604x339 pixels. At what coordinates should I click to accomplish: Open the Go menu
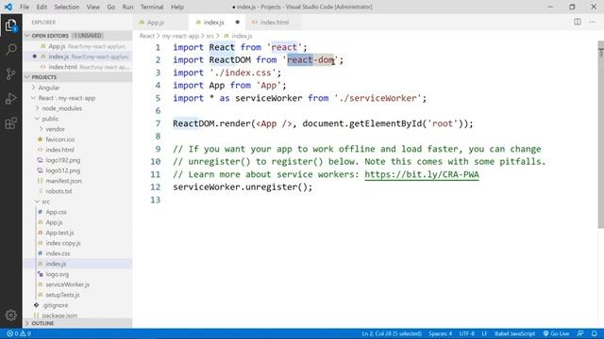coord(111,7)
